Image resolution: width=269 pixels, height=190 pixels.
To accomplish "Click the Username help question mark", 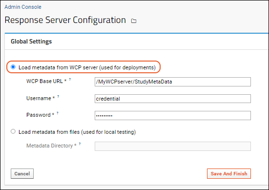I will click(58, 96).
